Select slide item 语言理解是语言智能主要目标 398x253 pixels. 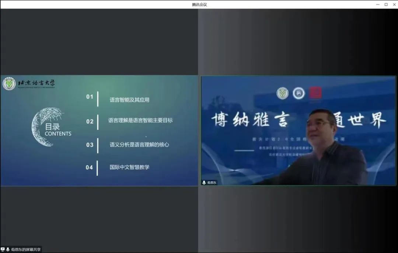coord(140,120)
